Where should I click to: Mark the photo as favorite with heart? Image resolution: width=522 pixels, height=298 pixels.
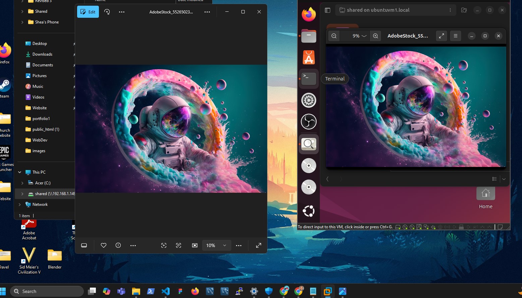click(104, 245)
